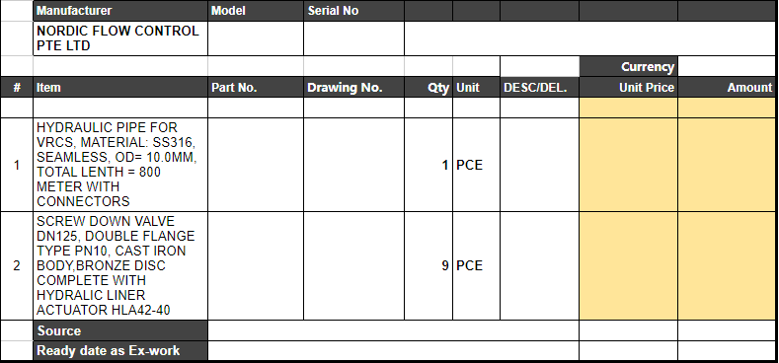
Task: Select the empty cell beside Currency
Action: point(727,66)
